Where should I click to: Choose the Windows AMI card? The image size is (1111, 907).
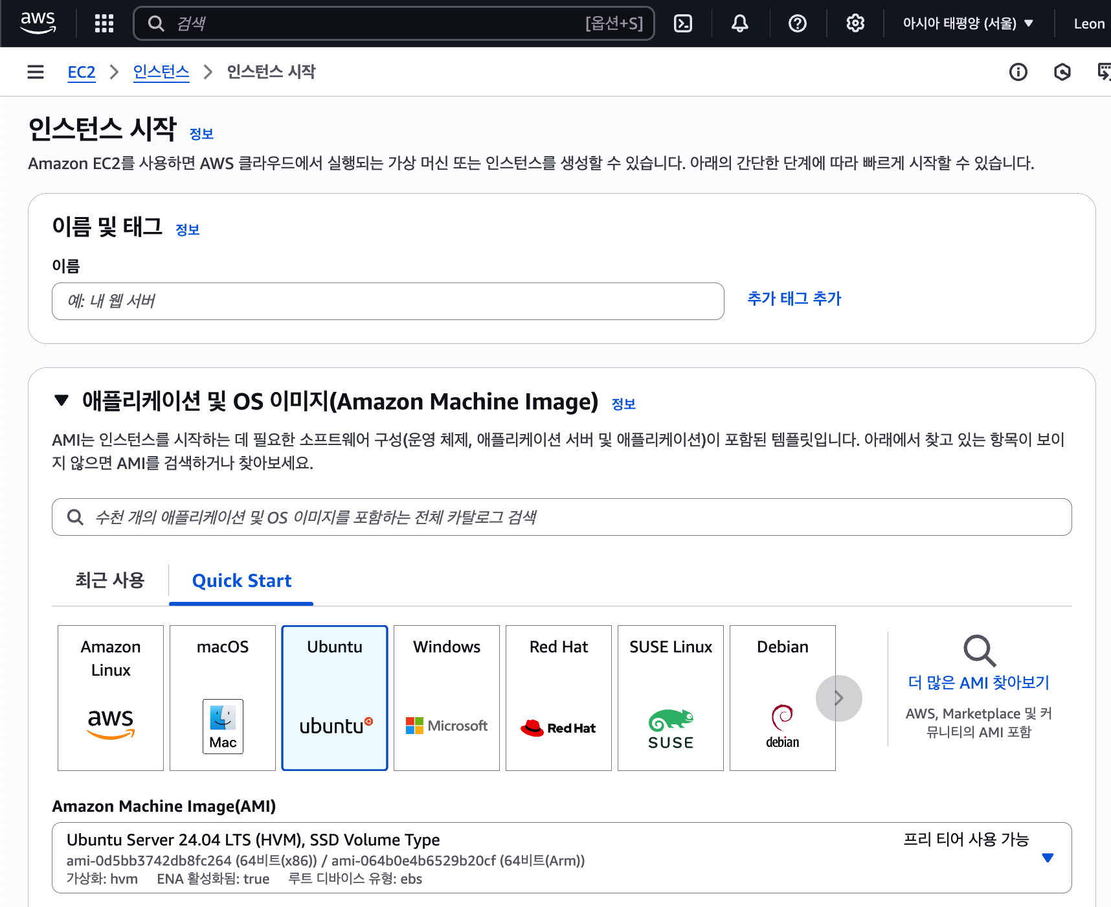[x=447, y=698]
